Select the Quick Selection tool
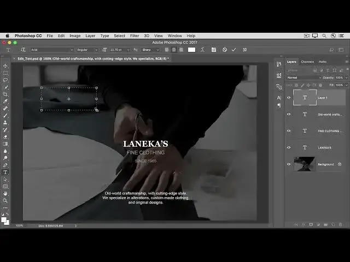Image resolution: width=350 pixels, height=262 pixels. click(x=5, y=87)
